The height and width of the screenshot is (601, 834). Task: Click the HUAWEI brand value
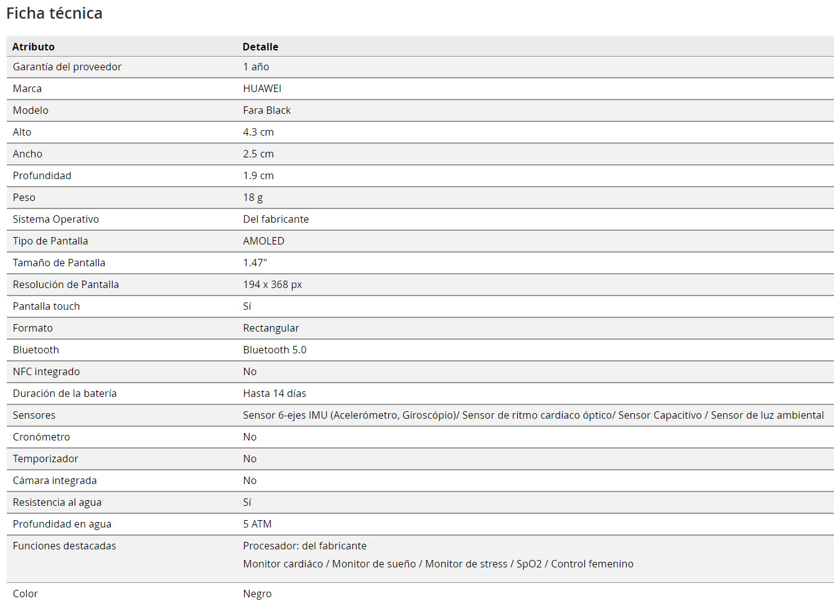point(262,88)
